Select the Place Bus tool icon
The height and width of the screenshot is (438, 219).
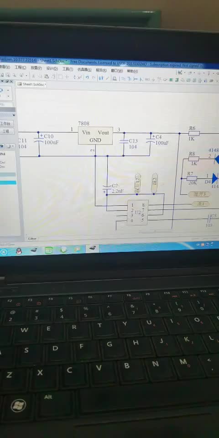[x=129, y=79]
